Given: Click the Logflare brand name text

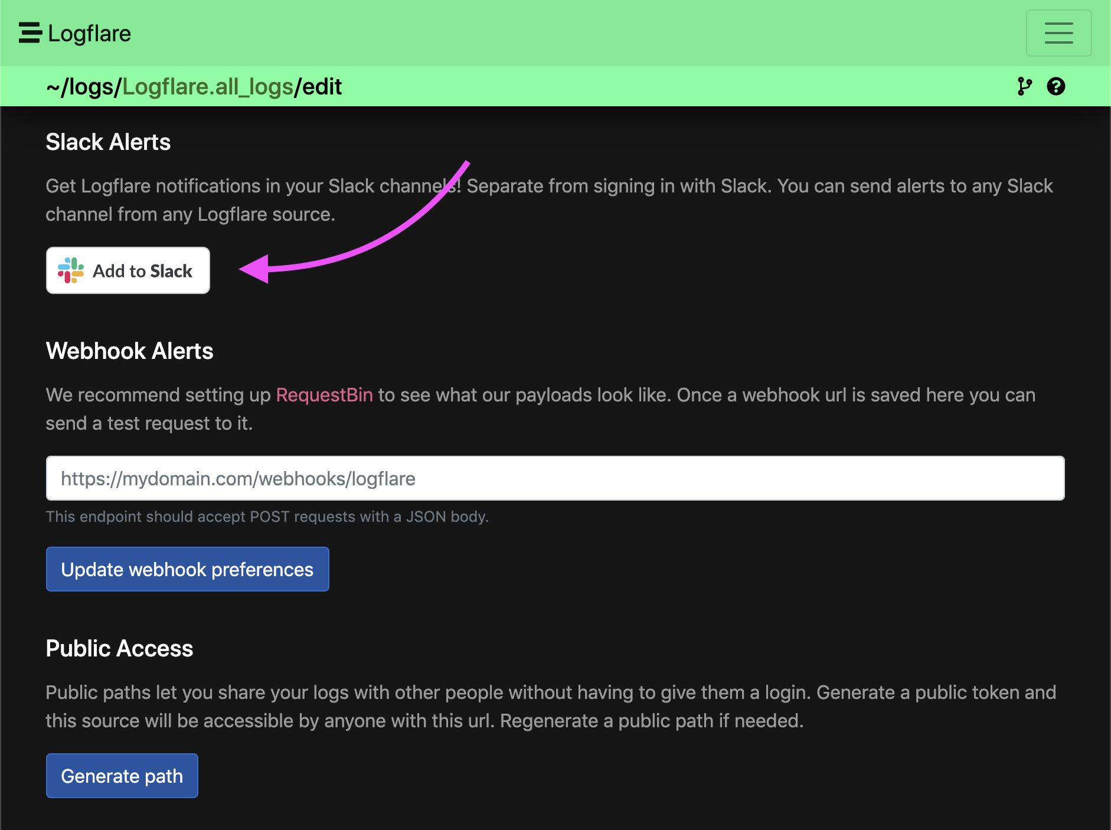Looking at the screenshot, I should coord(89,34).
